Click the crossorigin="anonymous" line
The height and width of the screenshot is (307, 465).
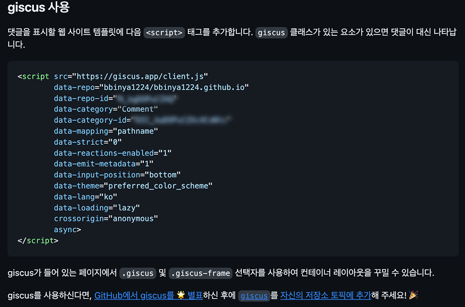coord(106,219)
